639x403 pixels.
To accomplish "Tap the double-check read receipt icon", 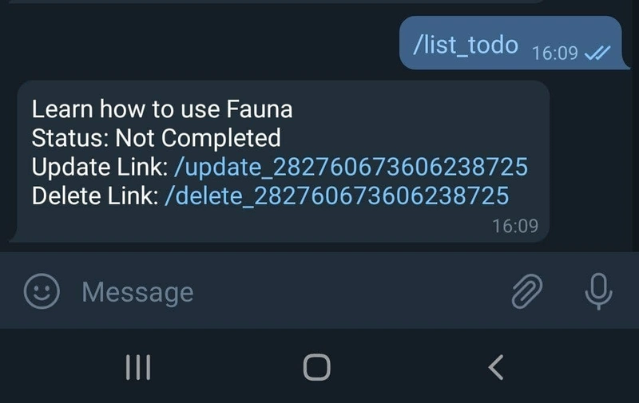I will (597, 53).
